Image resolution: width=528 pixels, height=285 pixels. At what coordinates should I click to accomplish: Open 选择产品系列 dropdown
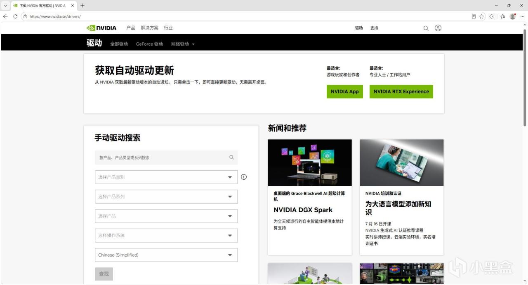[166, 197]
